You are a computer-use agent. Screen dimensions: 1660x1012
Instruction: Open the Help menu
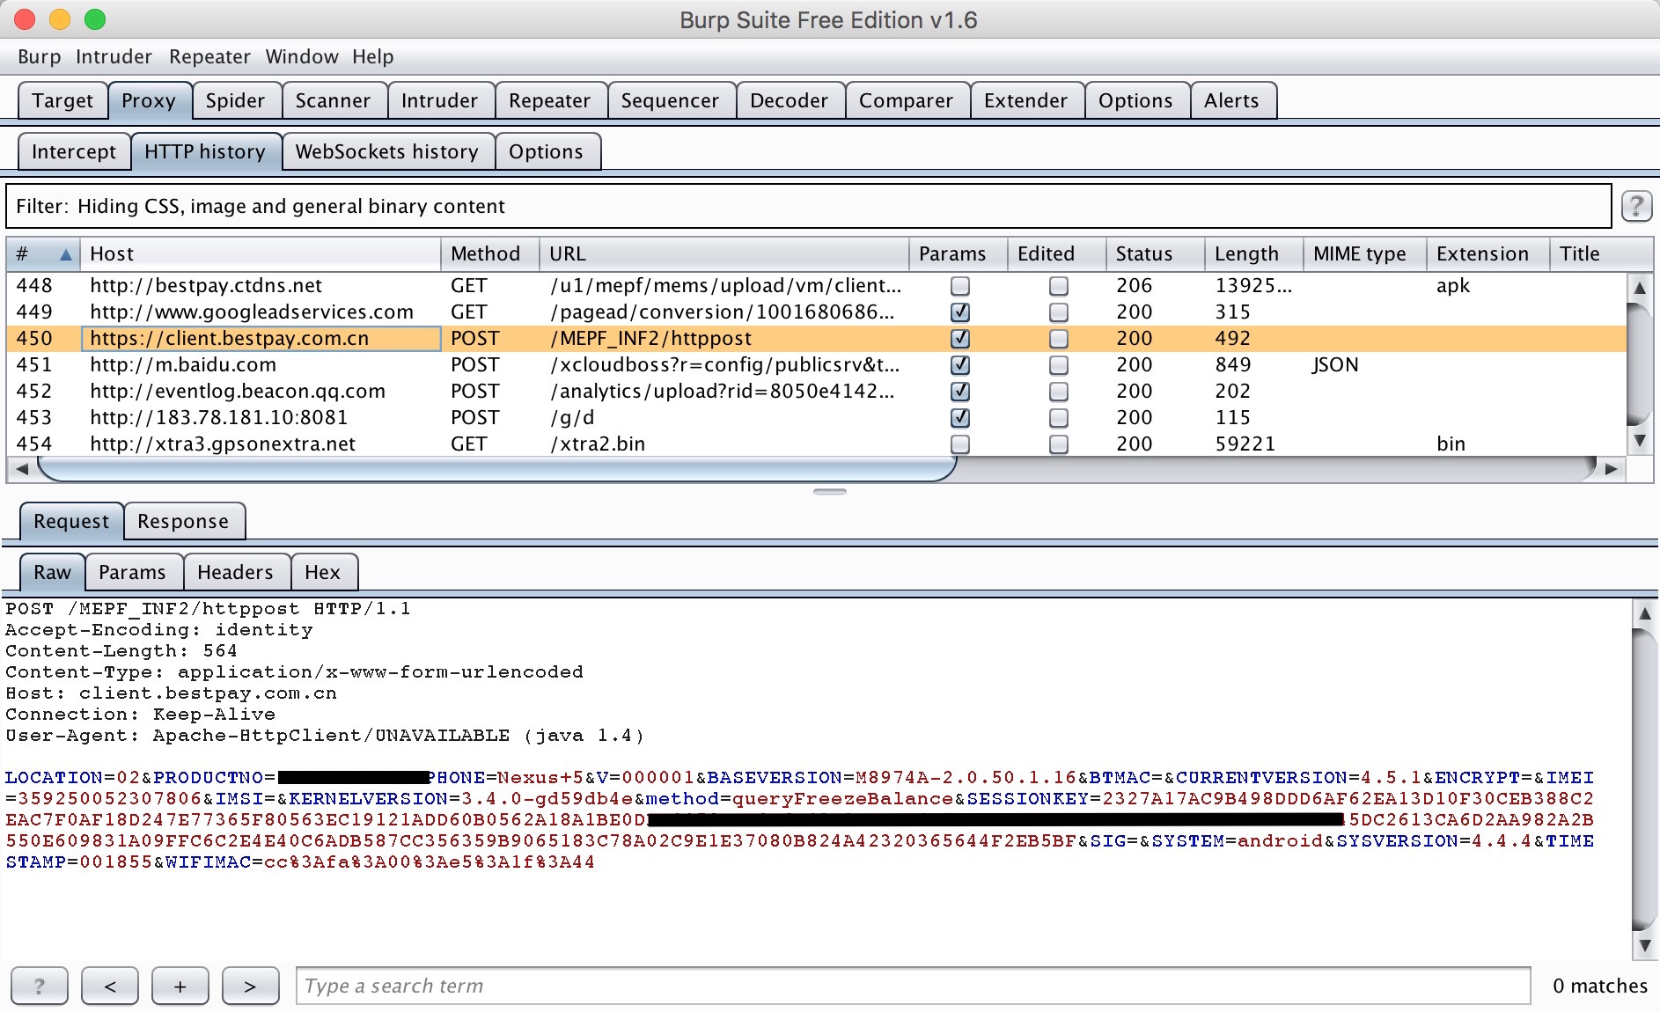tap(373, 57)
